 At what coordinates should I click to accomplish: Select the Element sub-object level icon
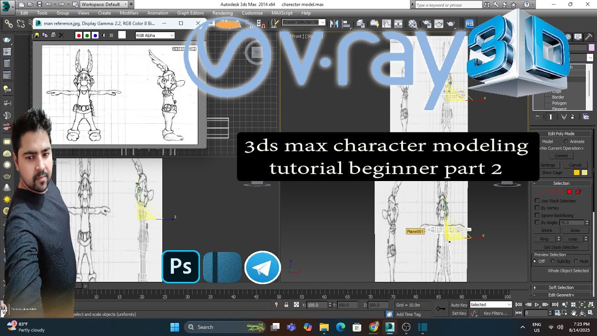point(578,192)
